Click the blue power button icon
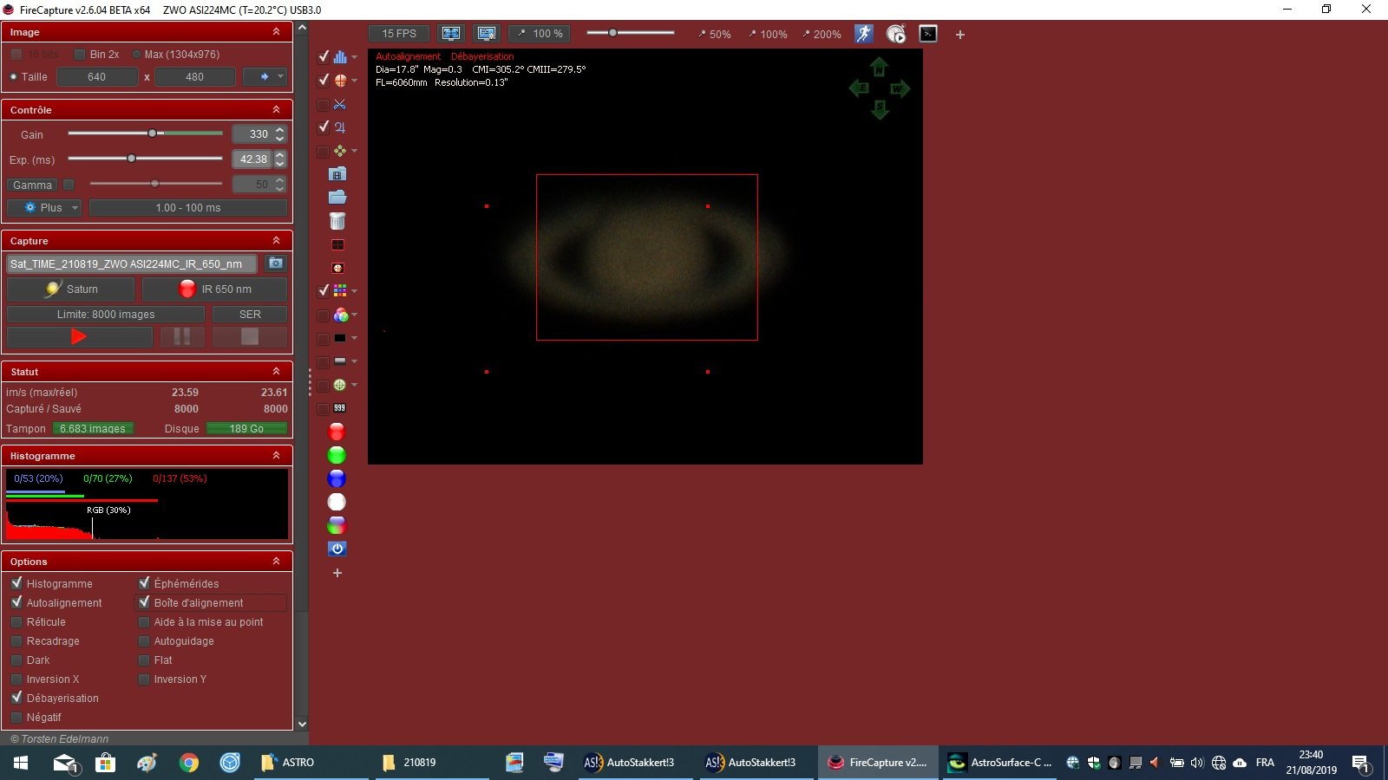Image resolution: width=1388 pixels, height=780 pixels. pos(337,549)
